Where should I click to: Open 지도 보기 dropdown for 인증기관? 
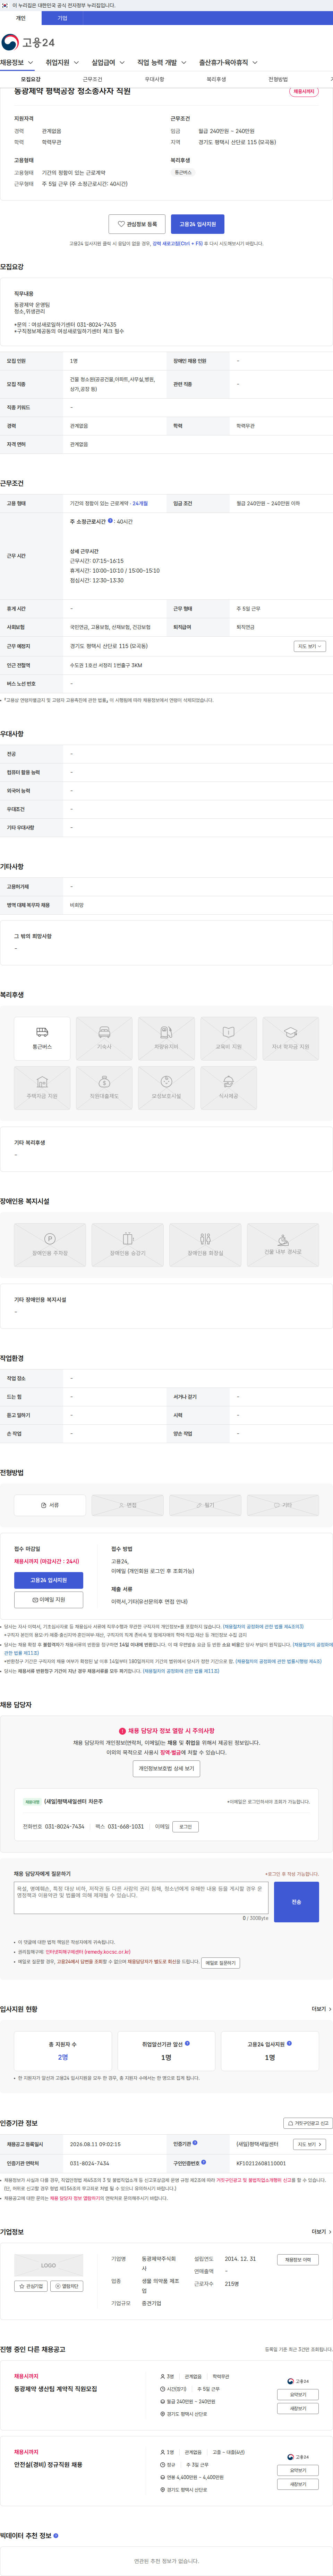pyautogui.click(x=309, y=2144)
